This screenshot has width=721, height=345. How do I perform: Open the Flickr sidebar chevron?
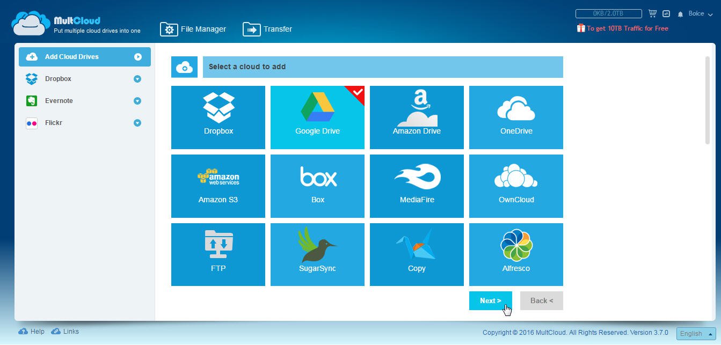coord(138,123)
